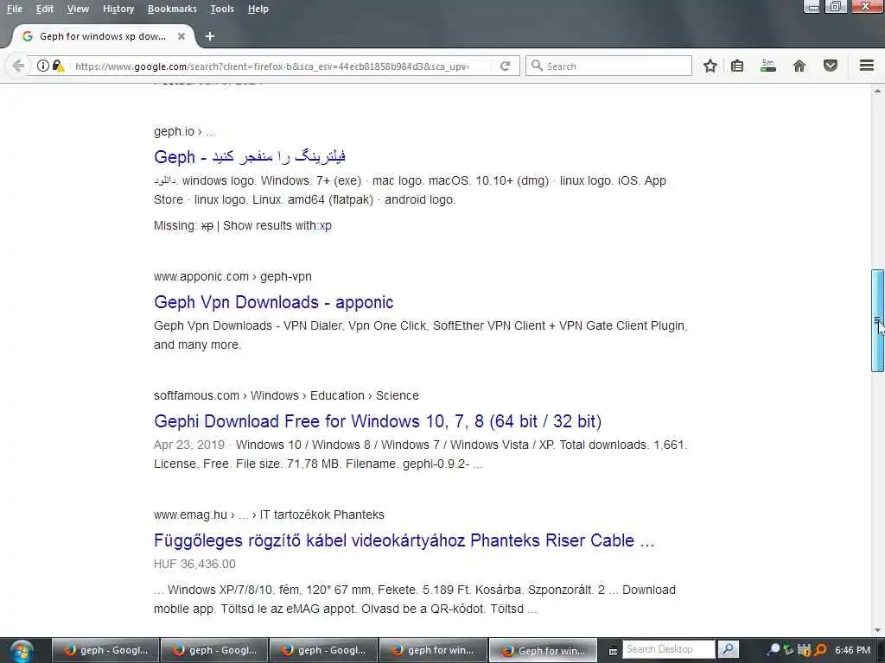This screenshot has height=663, width=885.
Task: Open the Edit menu
Action: click(45, 9)
